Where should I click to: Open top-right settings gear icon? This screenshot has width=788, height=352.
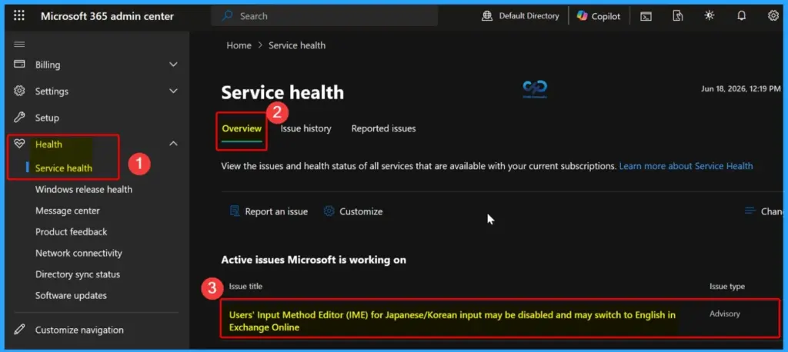773,15
